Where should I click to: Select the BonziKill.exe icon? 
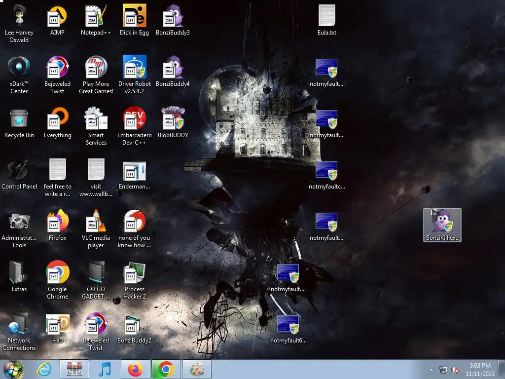(x=442, y=225)
